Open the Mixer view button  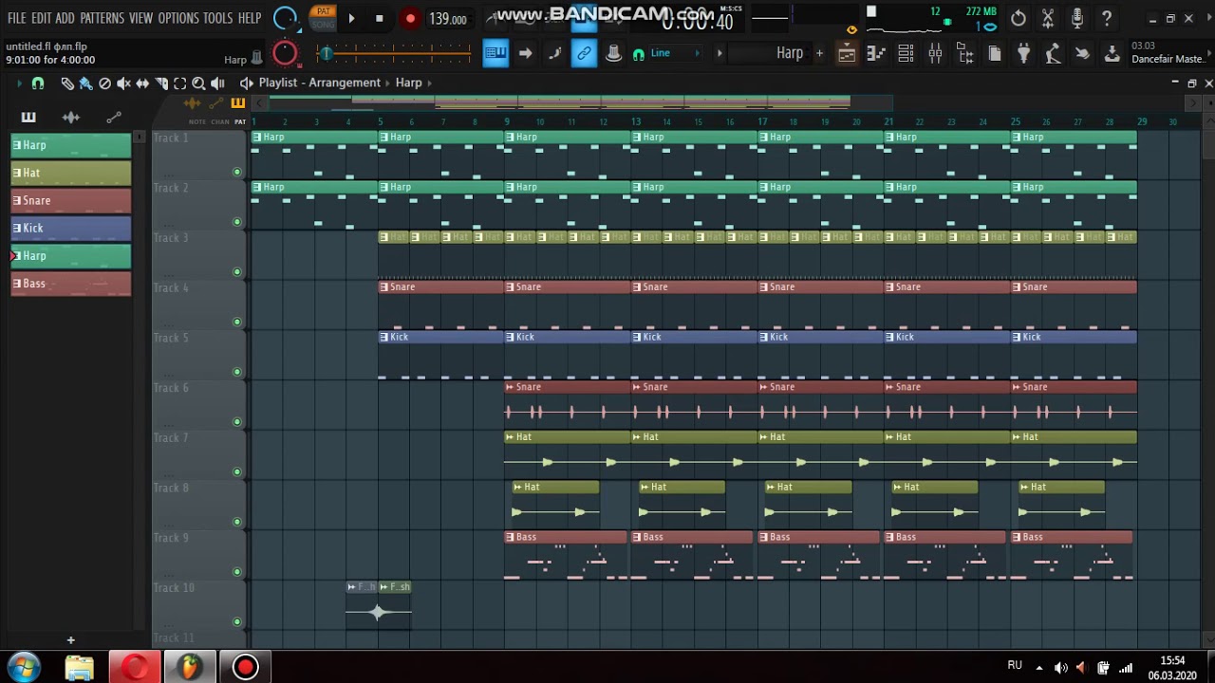point(935,54)
